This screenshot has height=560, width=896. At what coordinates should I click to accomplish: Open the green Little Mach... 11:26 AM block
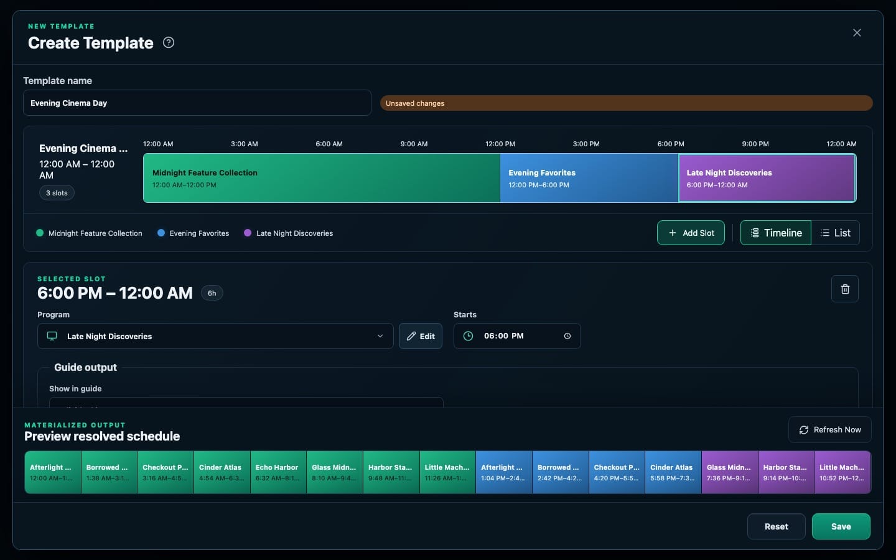coord(447,472)
